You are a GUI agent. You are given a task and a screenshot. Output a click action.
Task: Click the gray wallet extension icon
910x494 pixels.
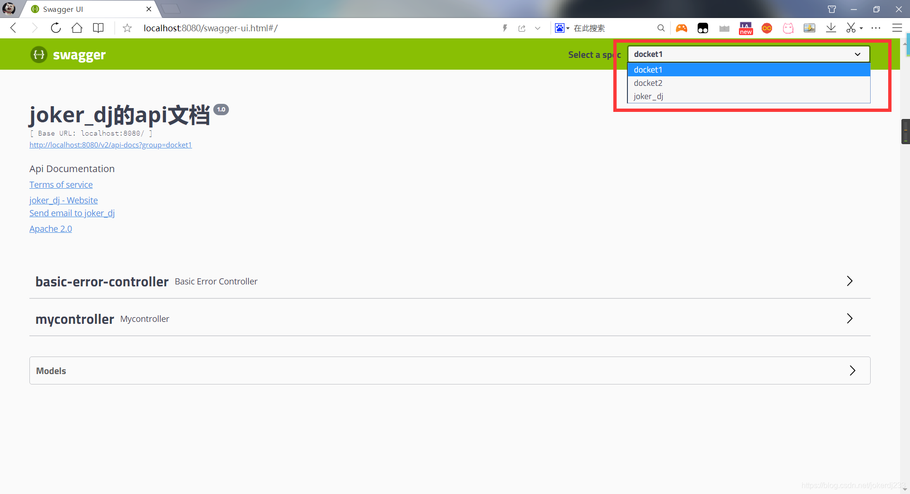click(724, 28)
